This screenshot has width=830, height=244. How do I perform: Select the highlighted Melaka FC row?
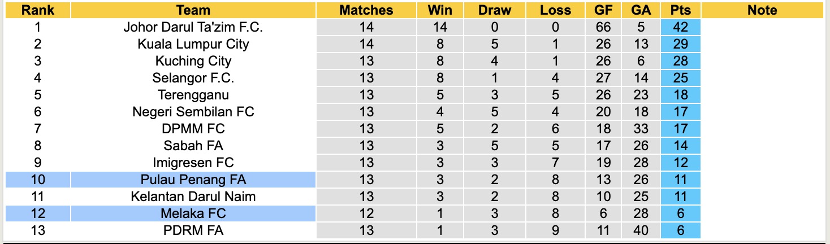point(193,213)
